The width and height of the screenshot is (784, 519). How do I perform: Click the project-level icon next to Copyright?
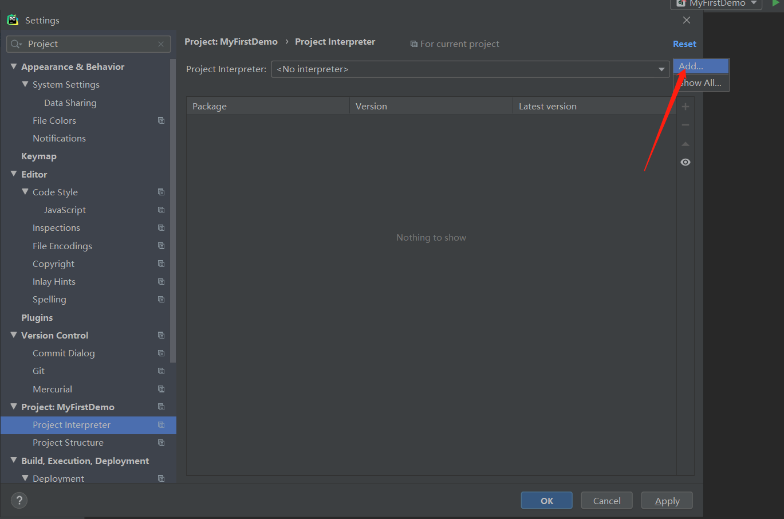pos(161,264)
